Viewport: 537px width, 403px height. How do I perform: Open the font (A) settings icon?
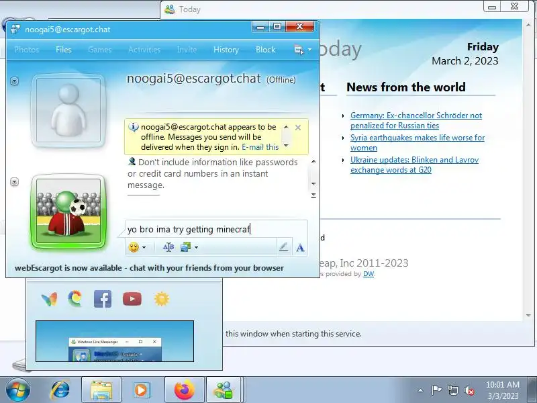pyautogui.click(x=300, y=247)
